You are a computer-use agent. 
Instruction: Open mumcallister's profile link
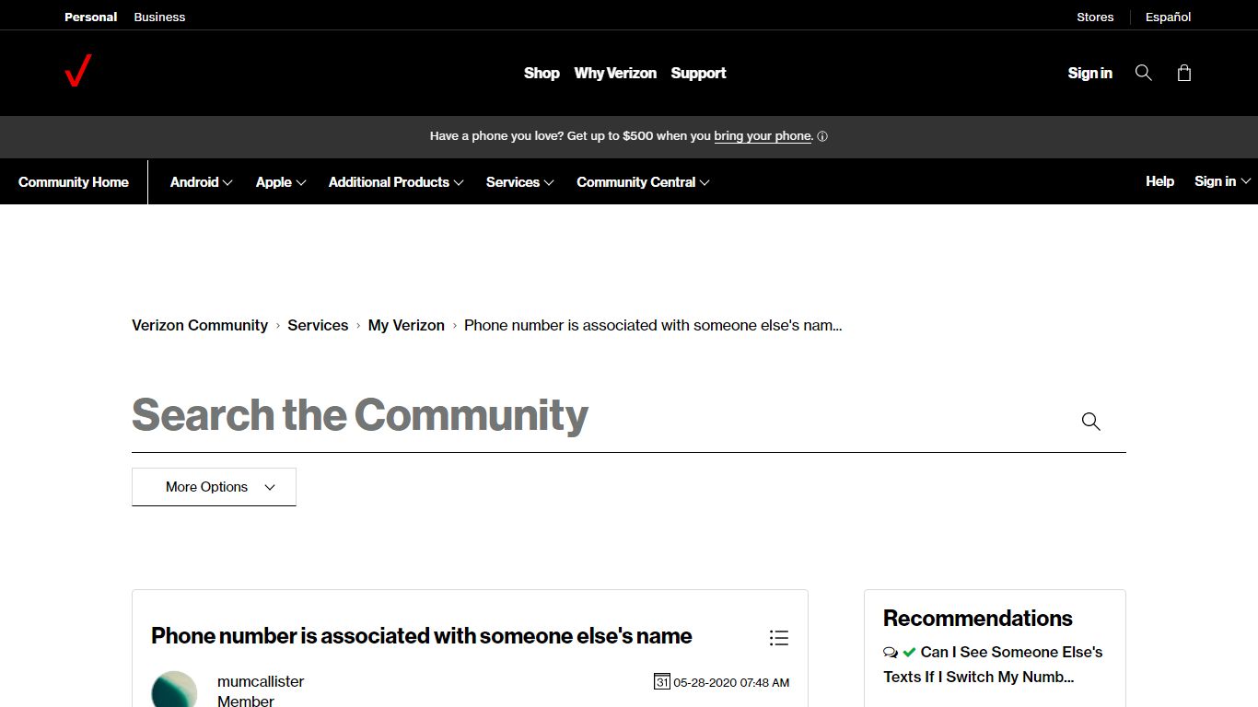[x=261, y=682]
